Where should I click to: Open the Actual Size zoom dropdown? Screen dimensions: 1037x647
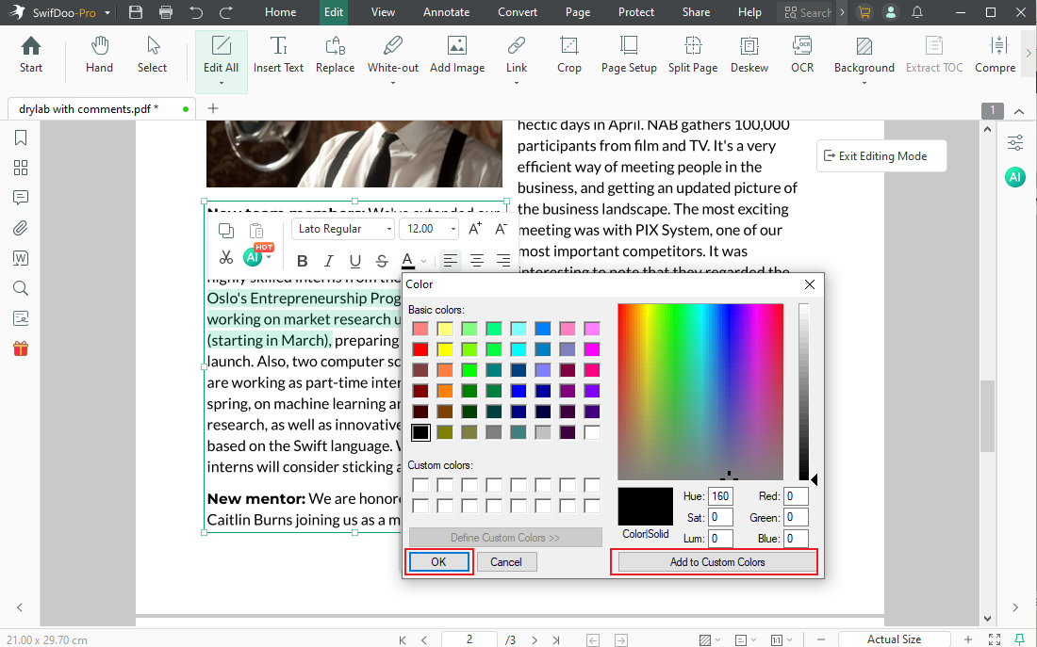pyautogui.click(x=894, y=638)
